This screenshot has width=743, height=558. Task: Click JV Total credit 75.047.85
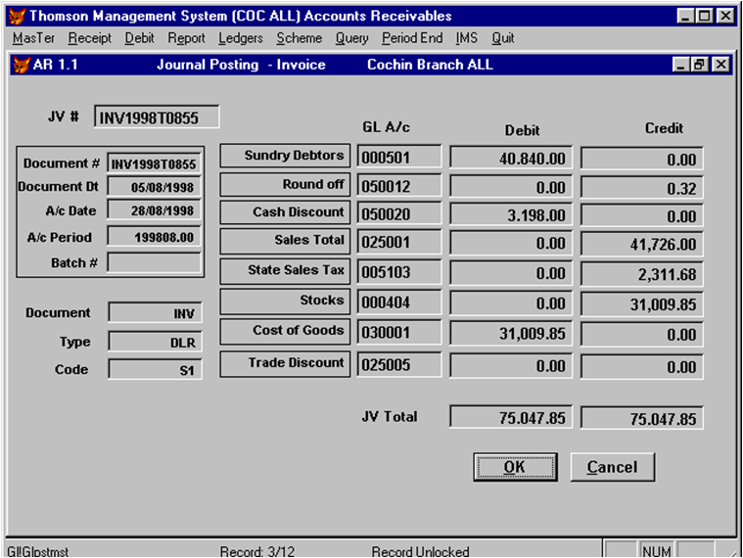641,418
